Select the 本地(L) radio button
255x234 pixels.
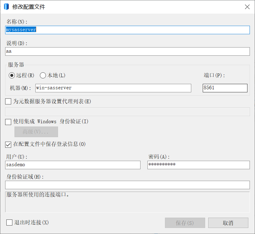[43, 75]
